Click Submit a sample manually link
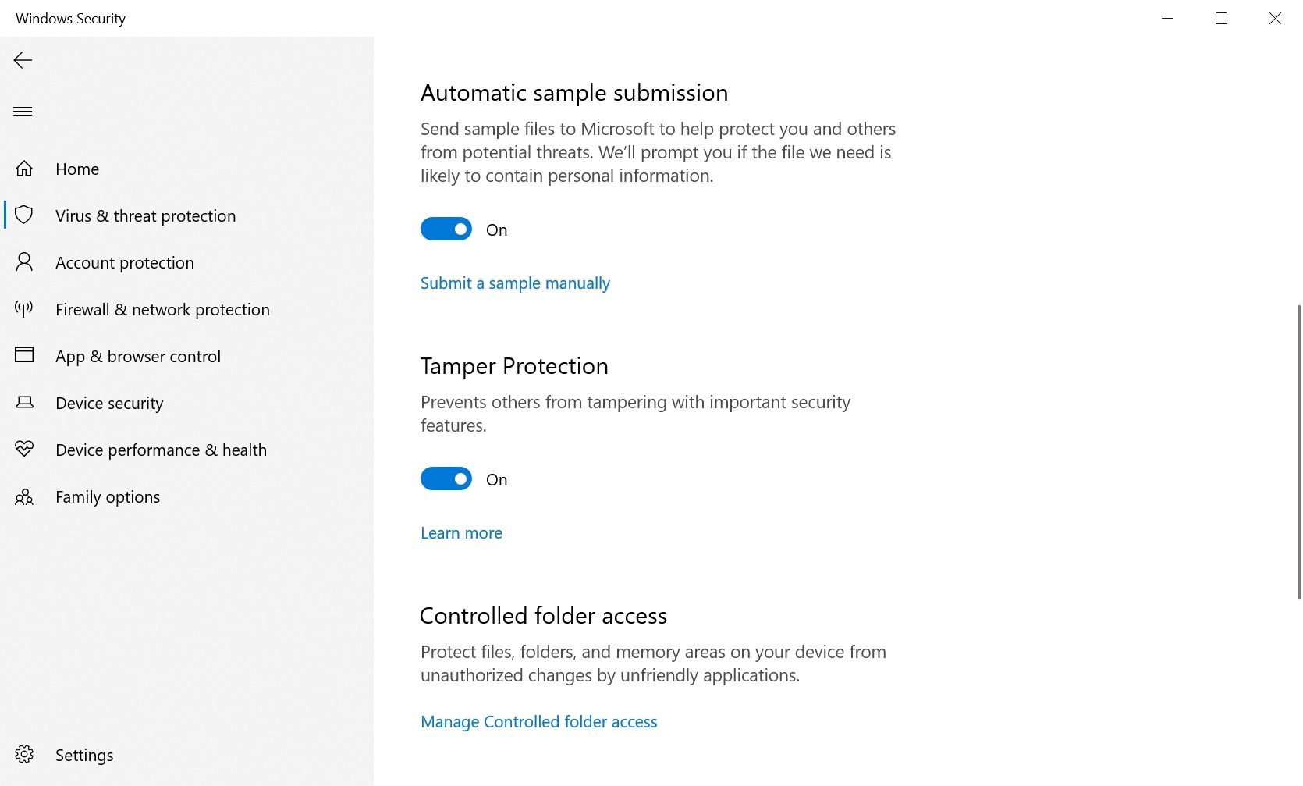 point(515,283)
